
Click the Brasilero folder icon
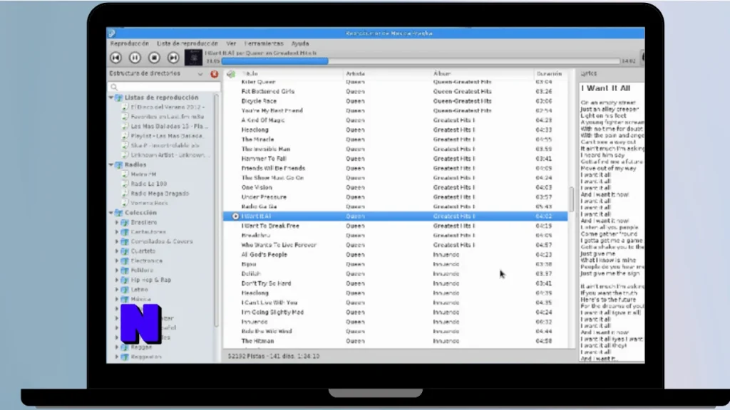pyautogui.click(x=125, y=222)
